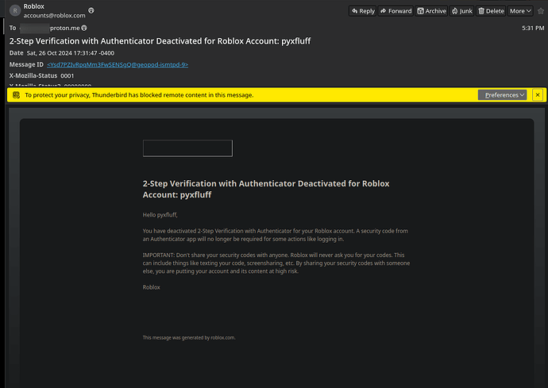Delete the Roblox email
The image size is (548, 388).
pyautogui.click(x=491, y=11)
